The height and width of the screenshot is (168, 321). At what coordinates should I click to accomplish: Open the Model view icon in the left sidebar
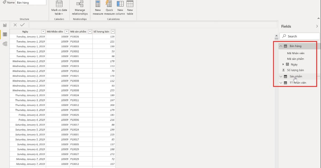click(x=5, y=44)
